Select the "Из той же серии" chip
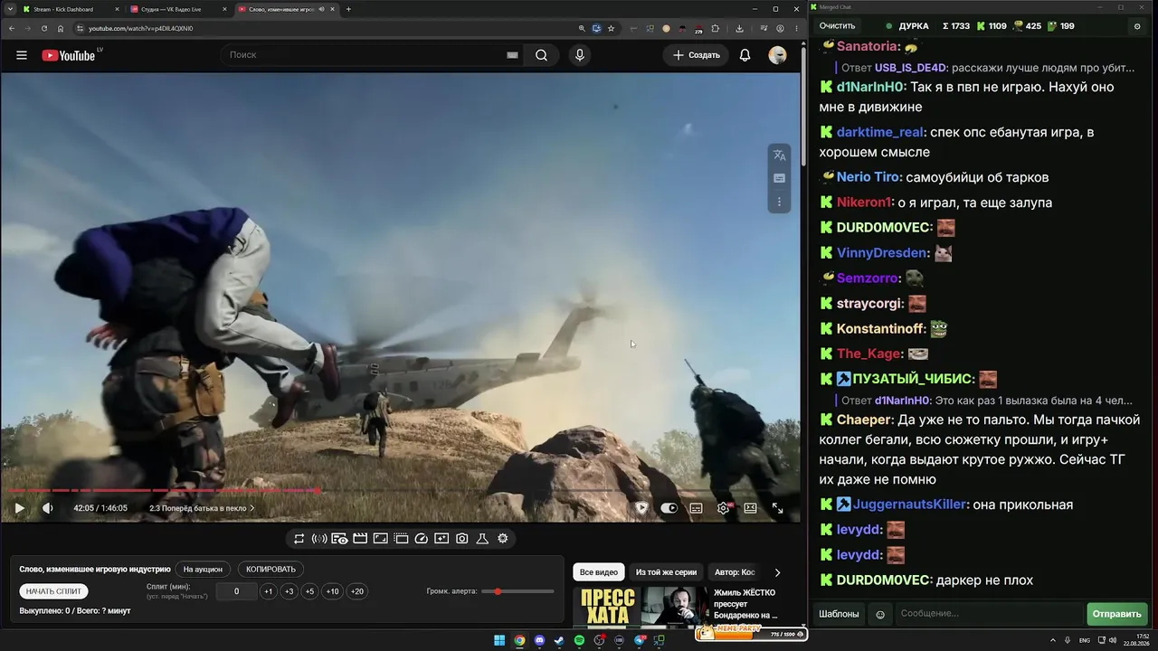The image size is (1158, 651). pos(666,572)
